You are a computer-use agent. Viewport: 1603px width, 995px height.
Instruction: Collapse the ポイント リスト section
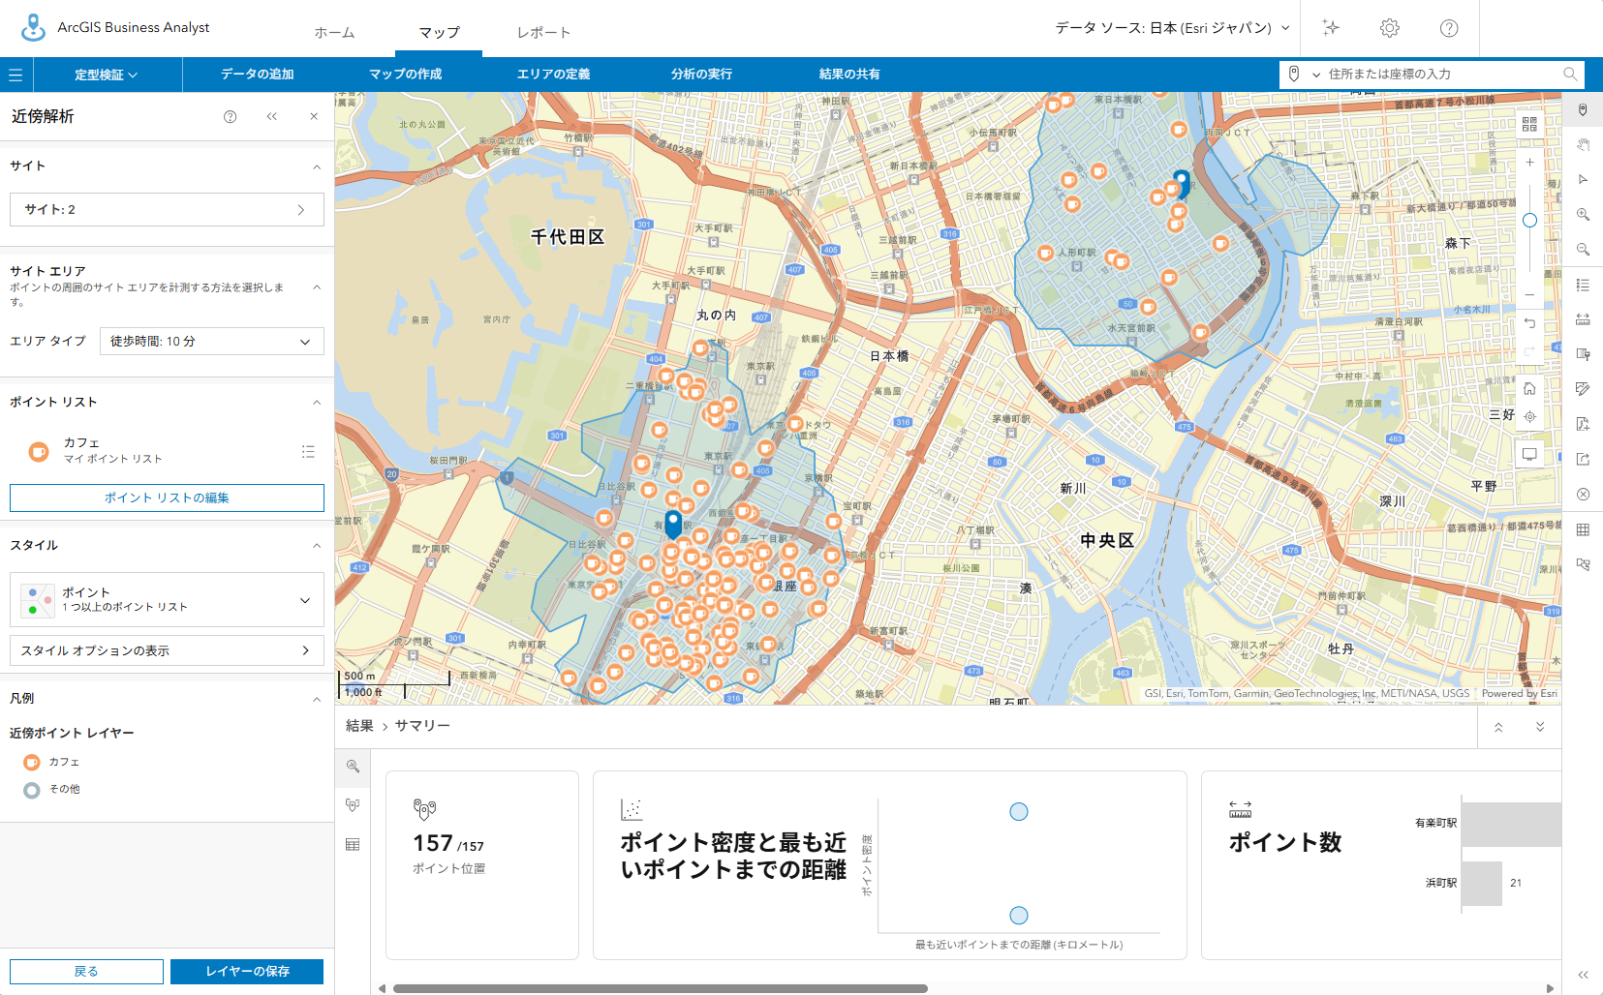coord(317,403)
